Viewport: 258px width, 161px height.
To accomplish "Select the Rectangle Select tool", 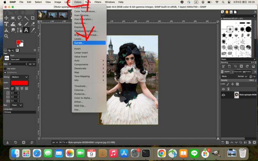I will (x=13, y=18).
